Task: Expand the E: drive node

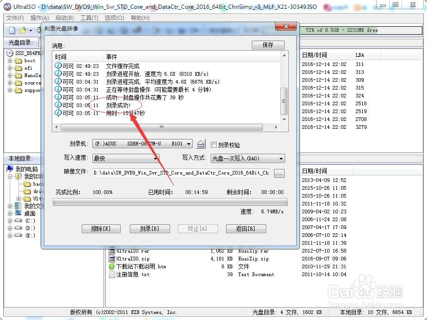Action: point(10,235)
